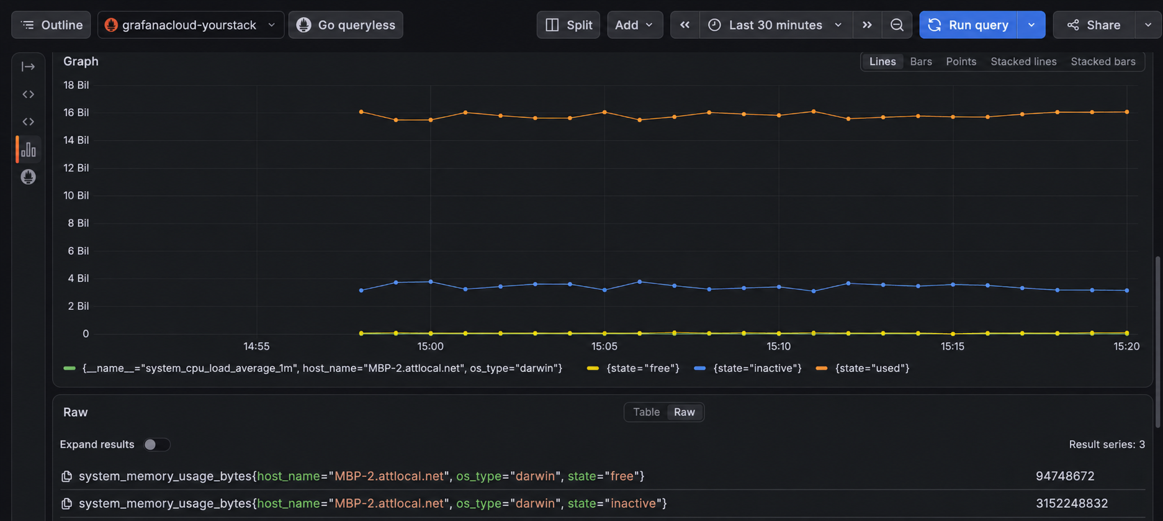Open the Outline panel

point(51,25)
